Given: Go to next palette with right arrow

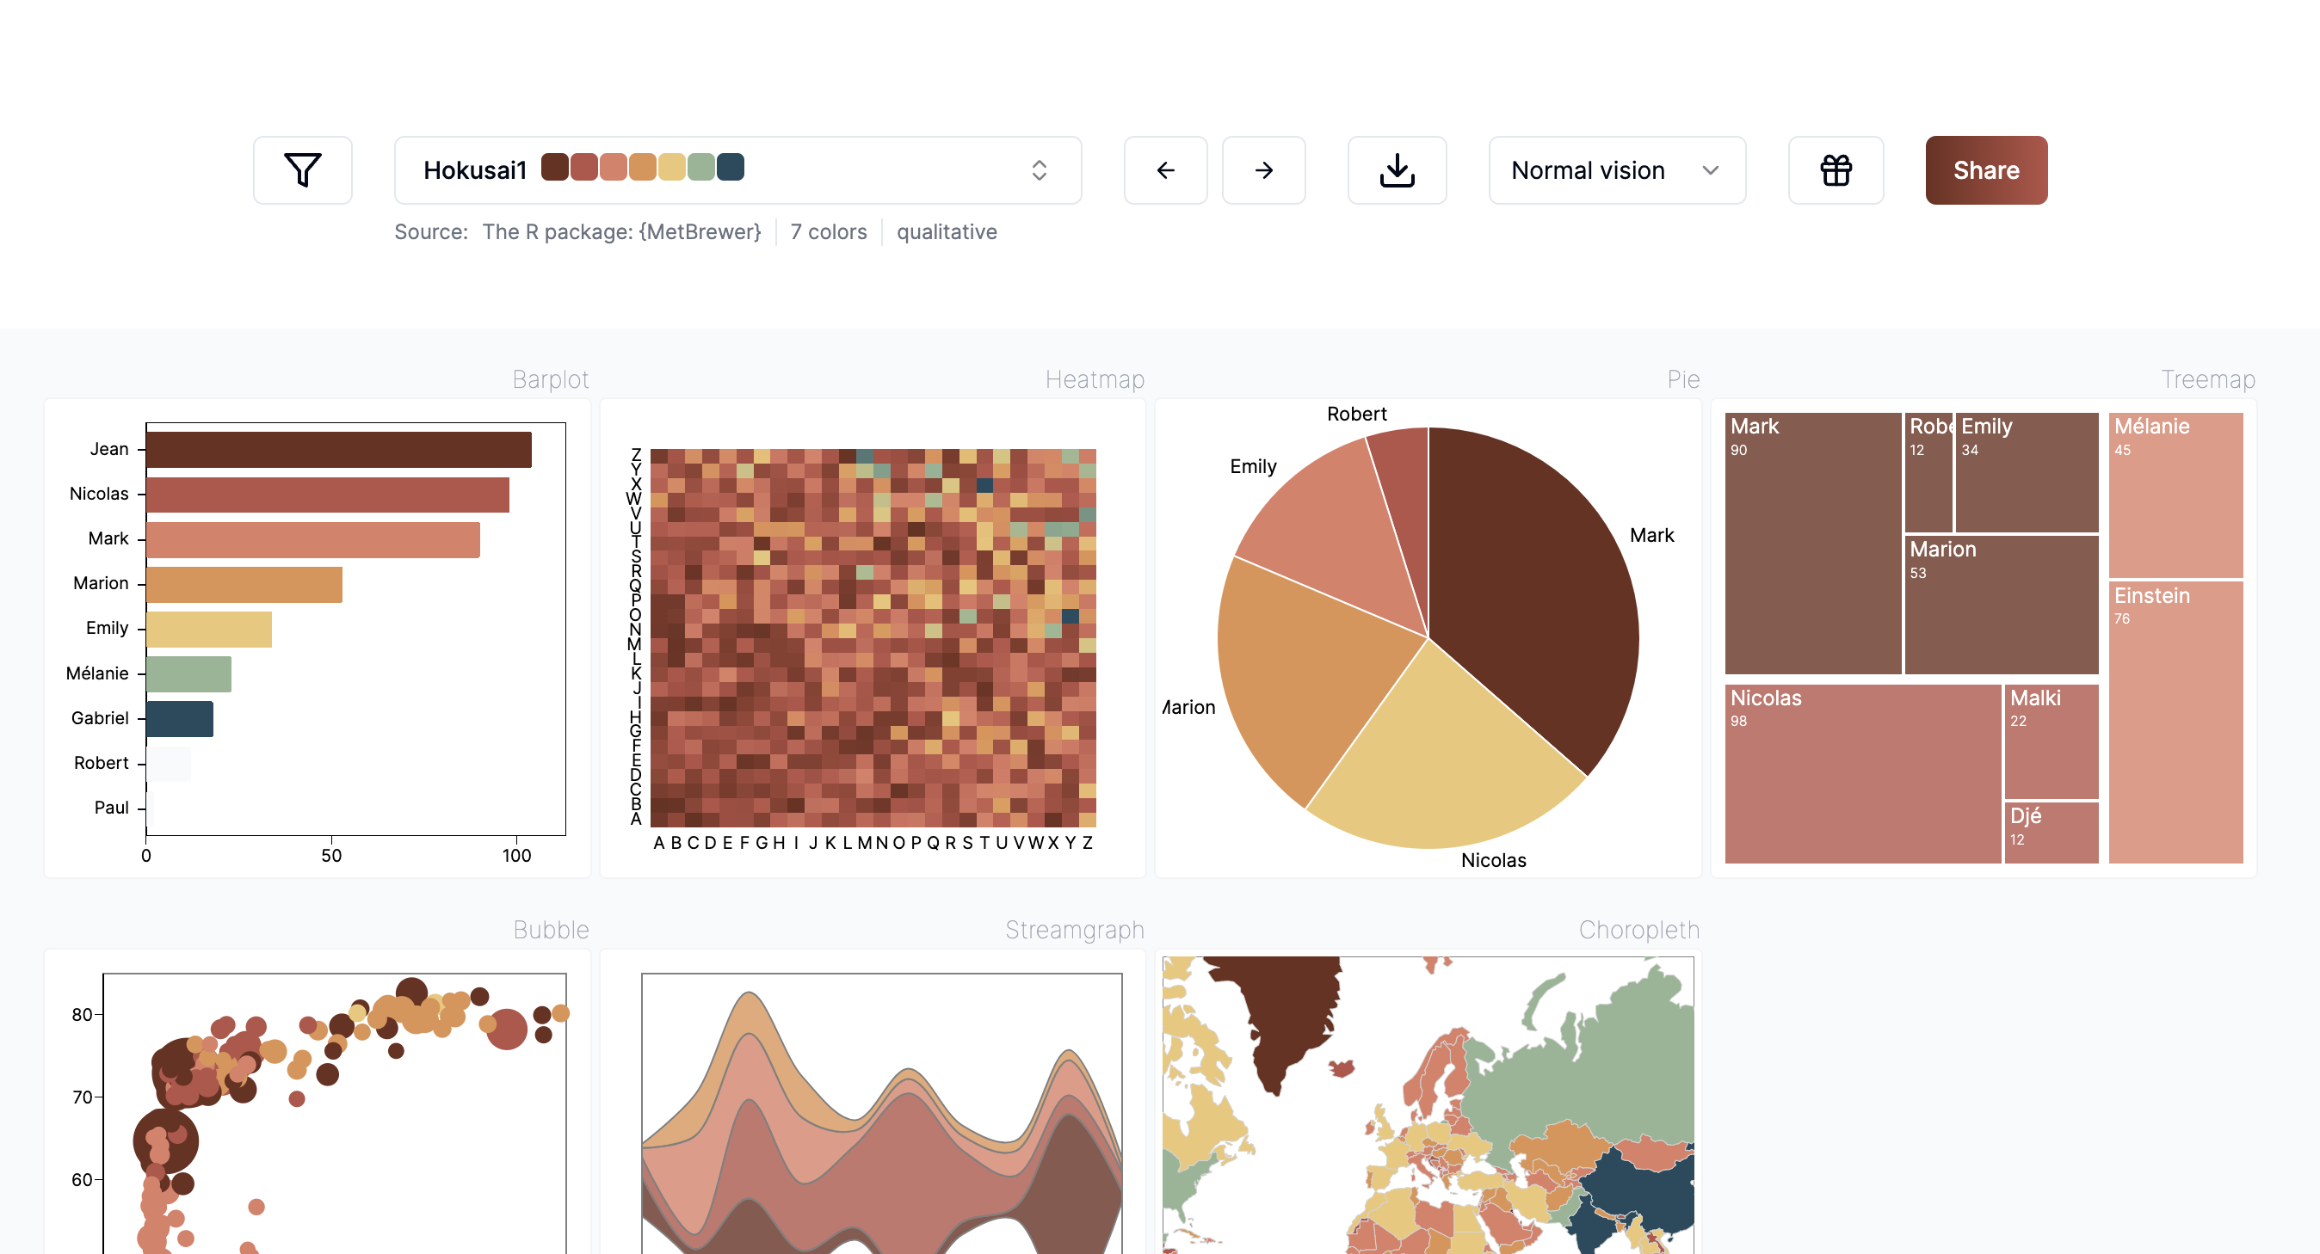Looking at the screenshot, I should (1262, 170).
